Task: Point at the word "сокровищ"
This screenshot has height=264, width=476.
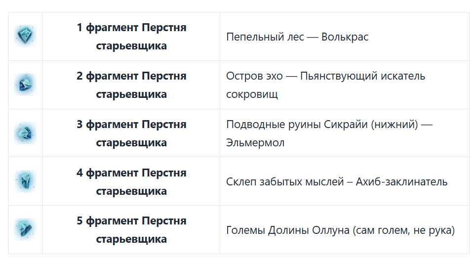Action: pos(252,94)
